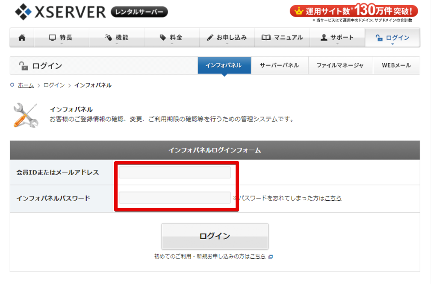The width and height of the screenshot is (431, 284).
Task: Click the external-link icon after signup link
Action: 271,257
